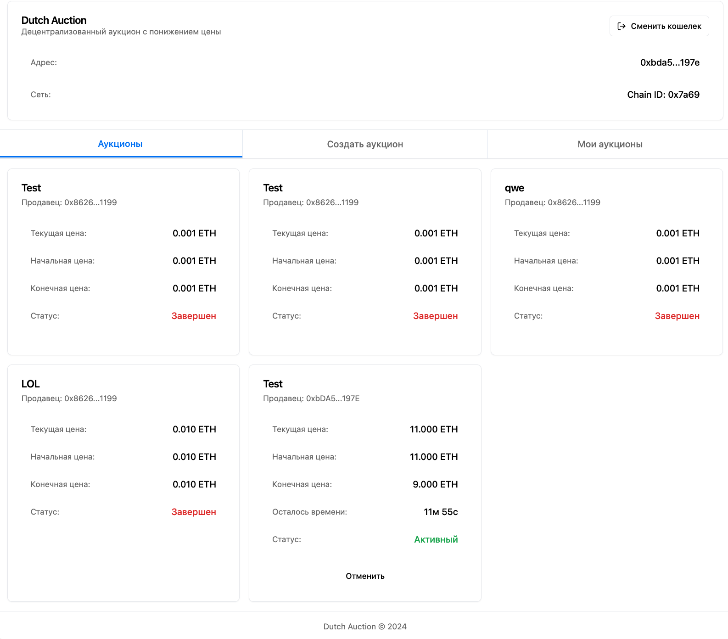Click the Dutch Auction © 2024 footer

point(365,627)
